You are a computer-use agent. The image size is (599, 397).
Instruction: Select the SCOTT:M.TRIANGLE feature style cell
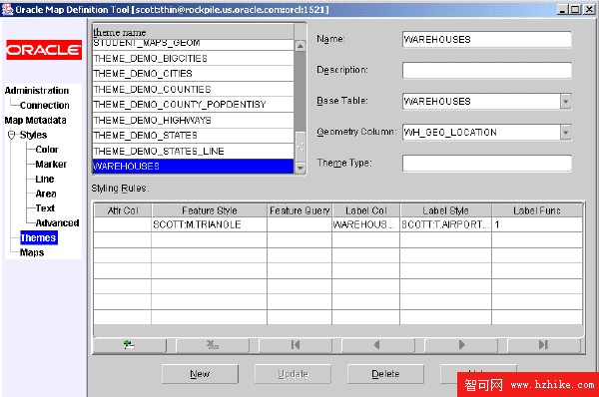[x=210, y=224]
